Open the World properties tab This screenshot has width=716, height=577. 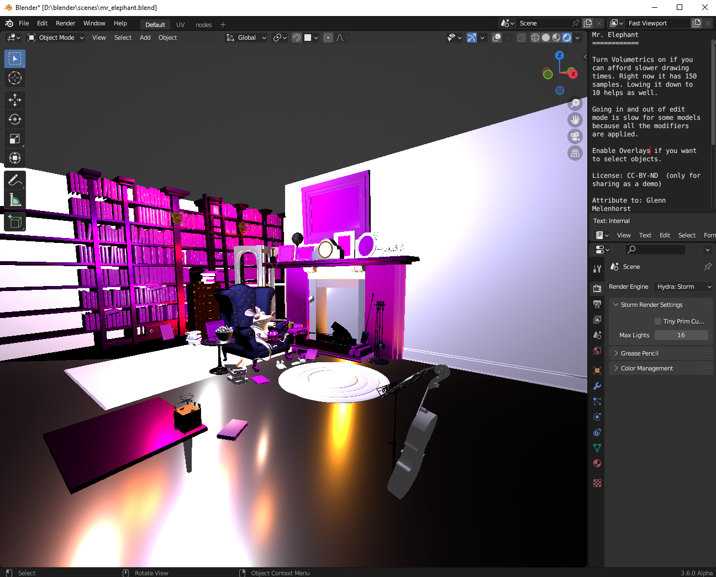(x=597, y=351)
